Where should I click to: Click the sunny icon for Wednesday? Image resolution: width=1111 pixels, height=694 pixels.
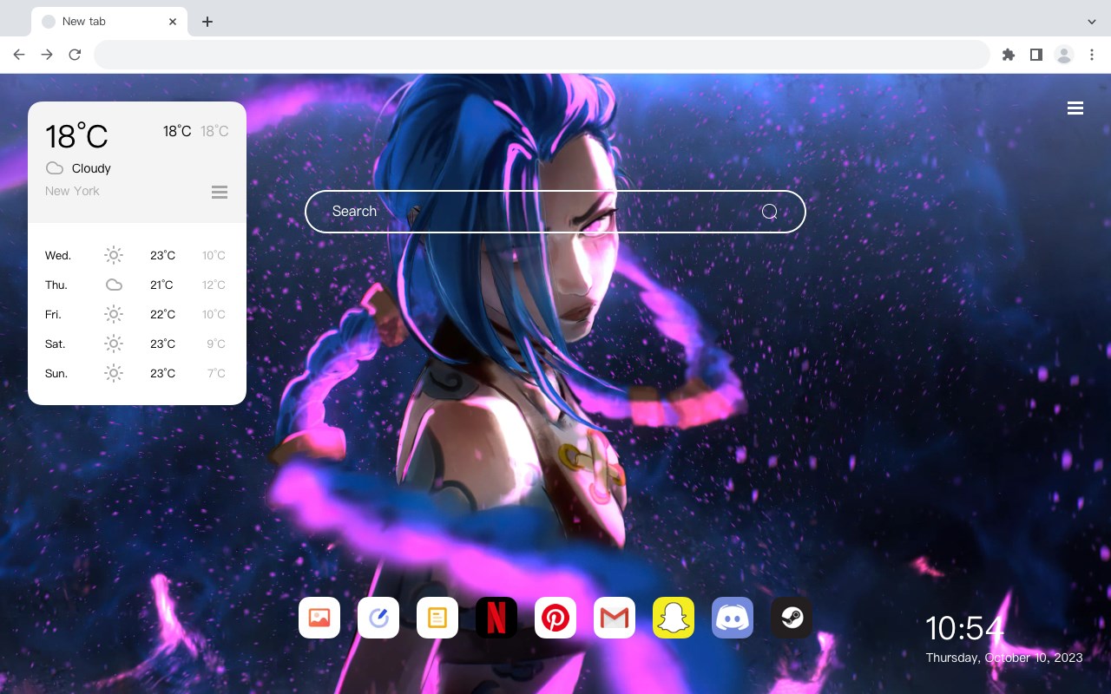[114, 255]
